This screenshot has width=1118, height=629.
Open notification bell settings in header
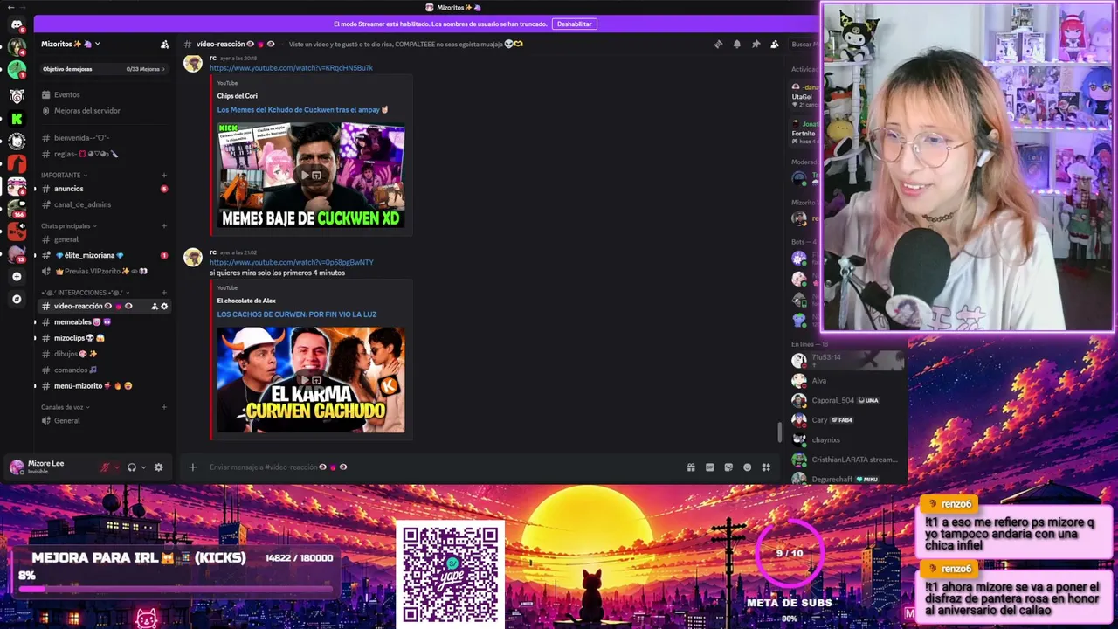[x=737, y=44]
